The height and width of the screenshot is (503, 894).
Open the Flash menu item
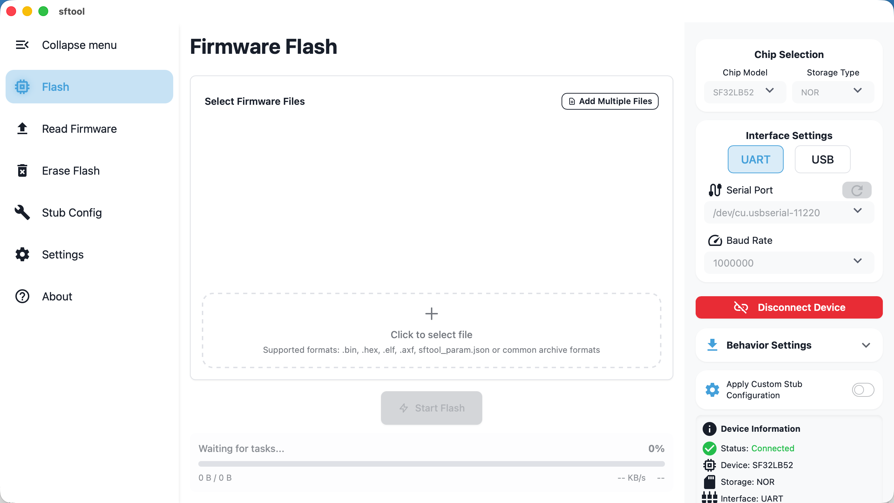pyautogui.click(x=89, y=87)
